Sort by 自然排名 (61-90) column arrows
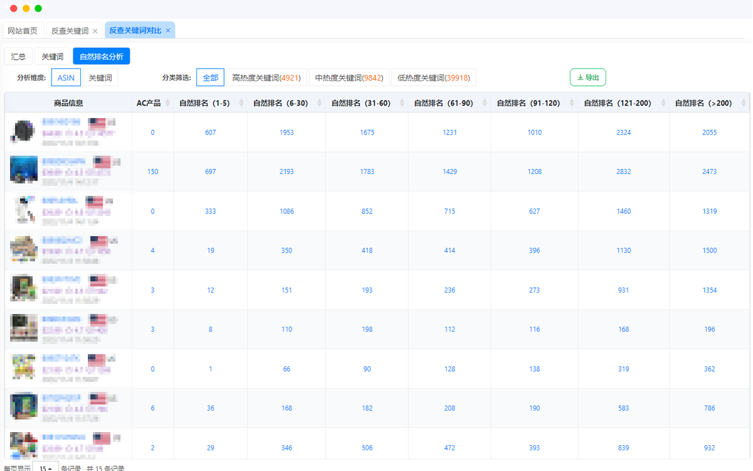Viewport: 753px width, 471px height. [484, 104]
